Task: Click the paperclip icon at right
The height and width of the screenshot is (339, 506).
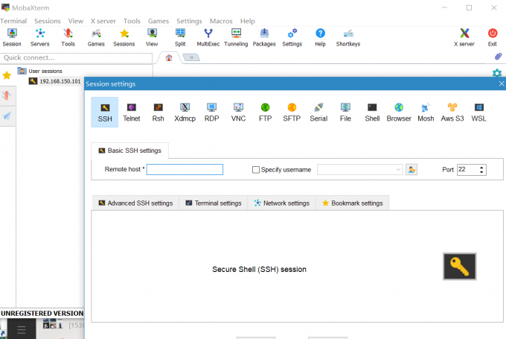Action: (x=498, y=57)
